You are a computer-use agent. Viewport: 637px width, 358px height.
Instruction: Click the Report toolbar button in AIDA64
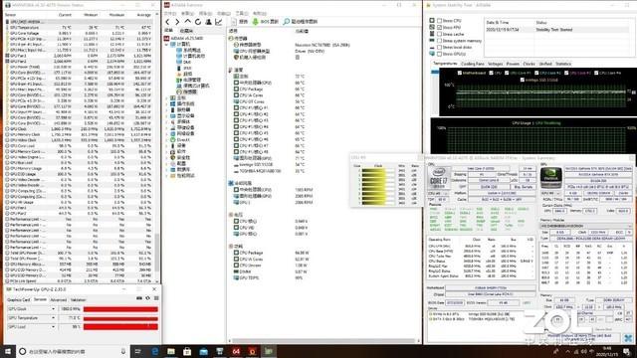click(x=240, y=22)
